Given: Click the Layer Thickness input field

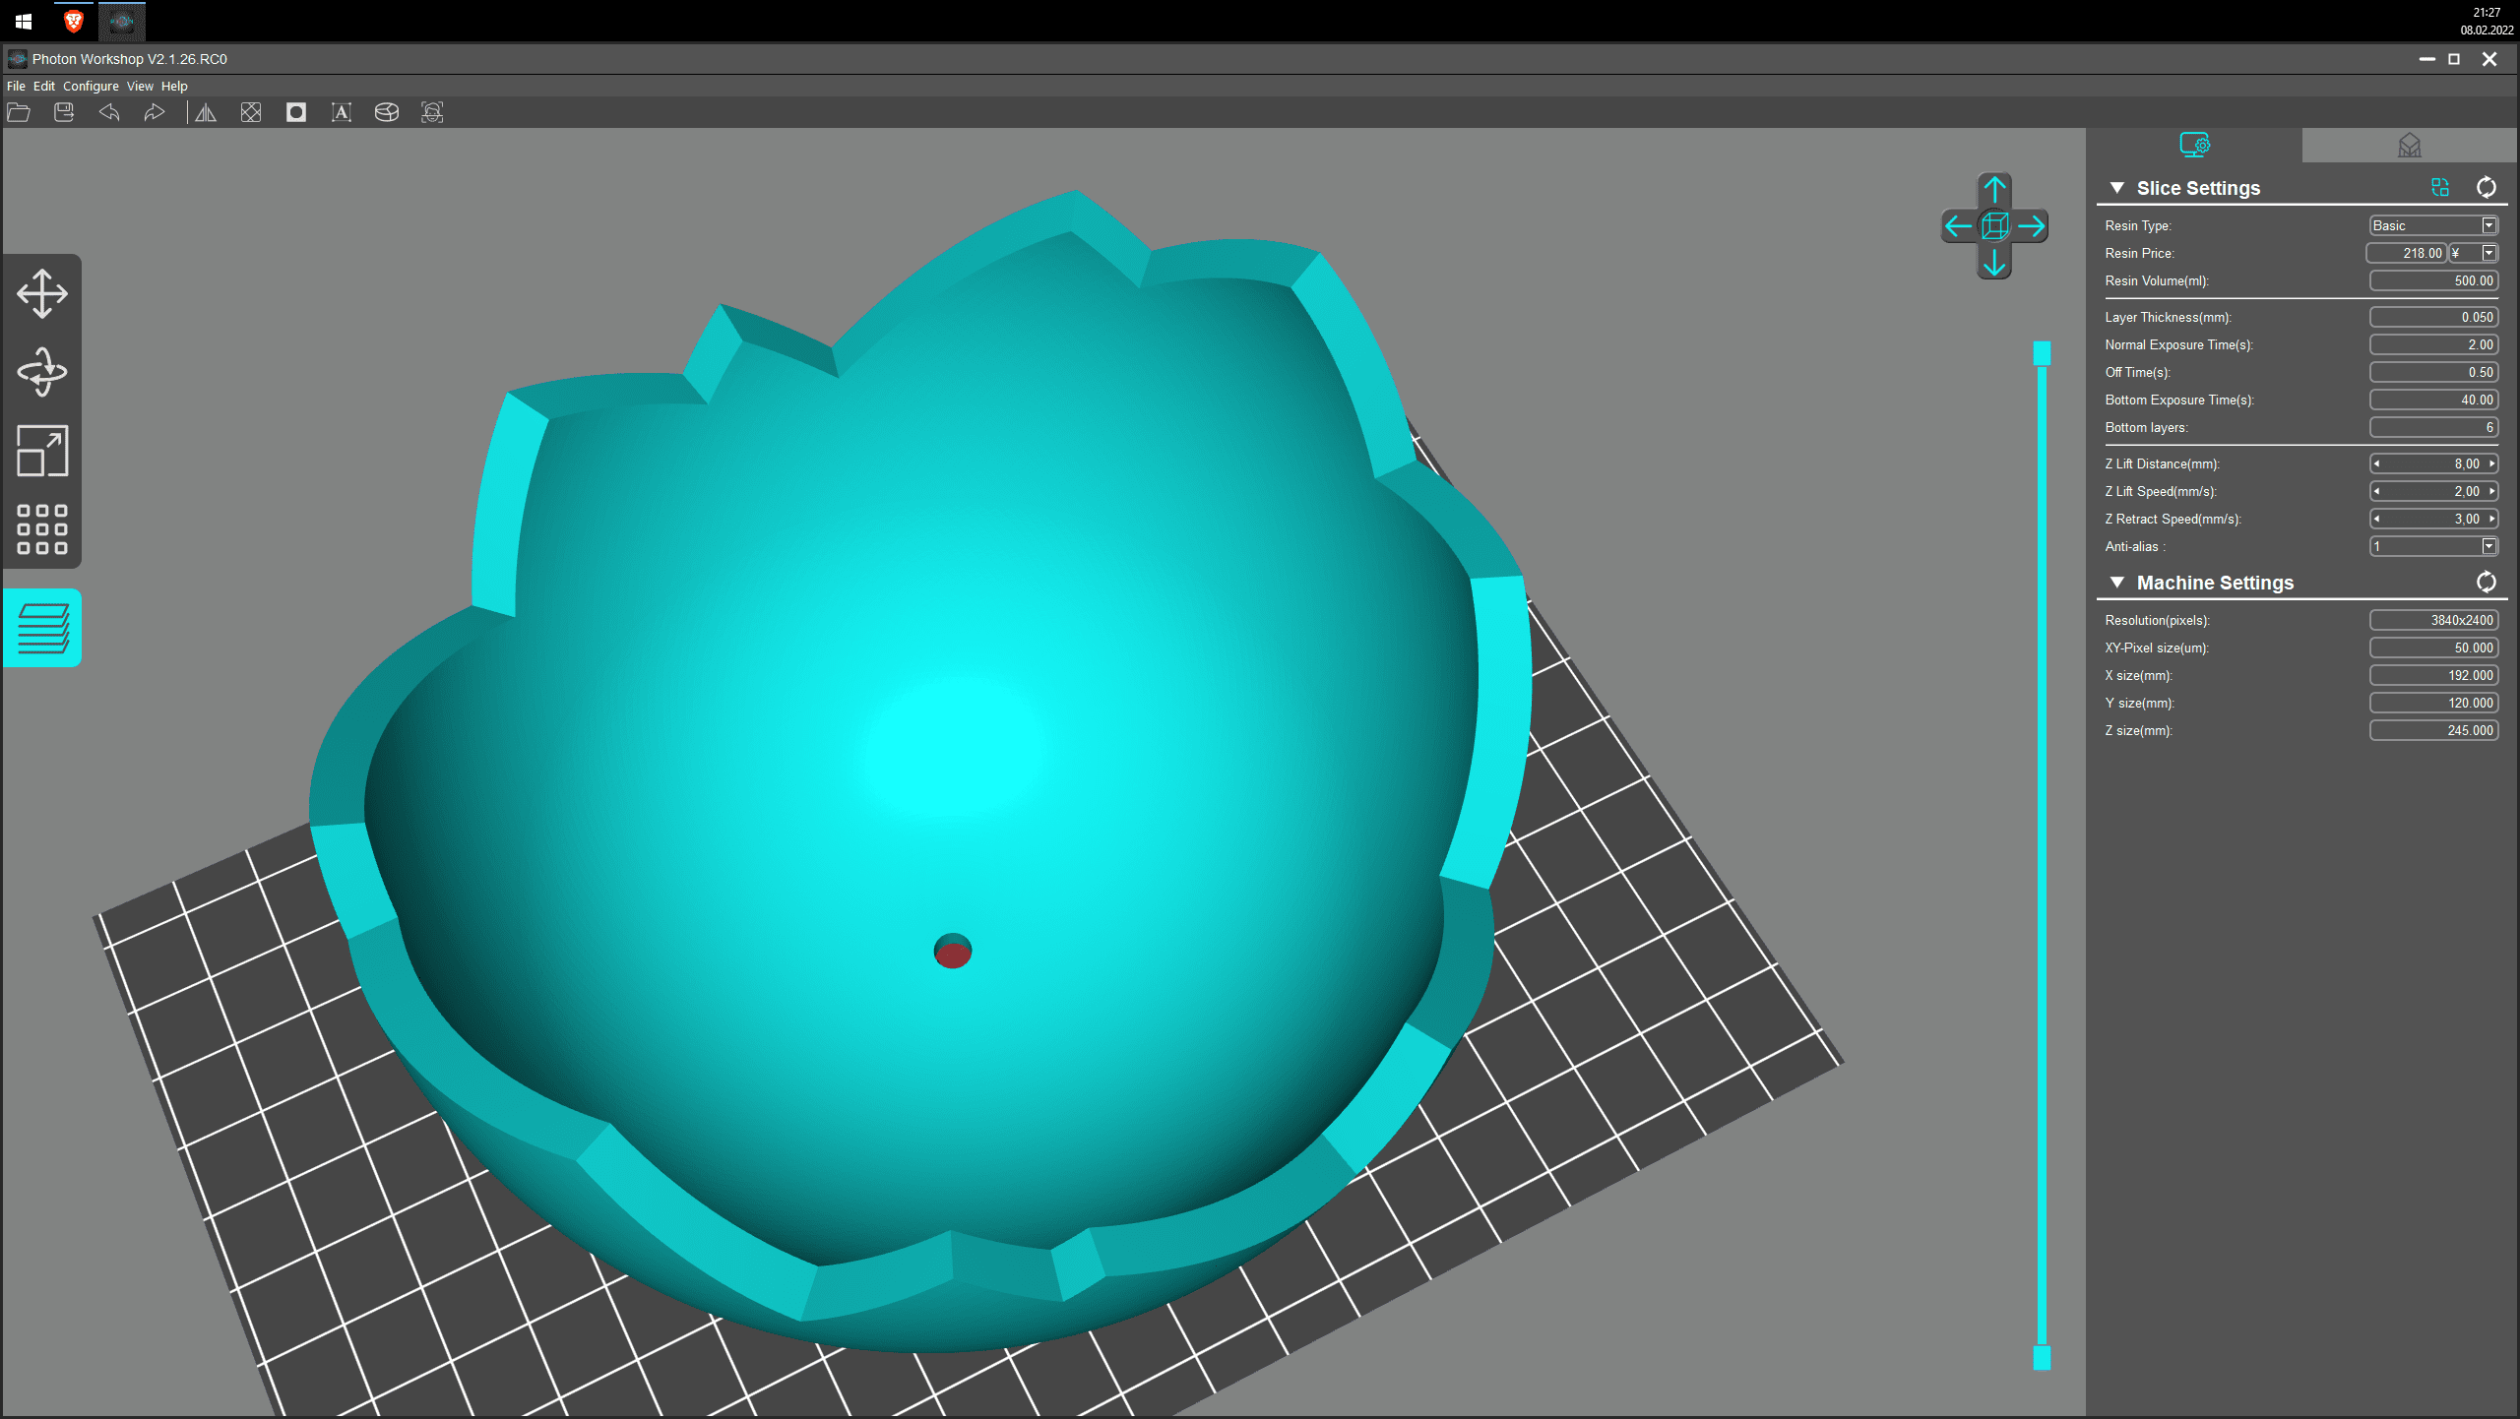Looking at the screenshot, I should click(x=2433, y=317).
